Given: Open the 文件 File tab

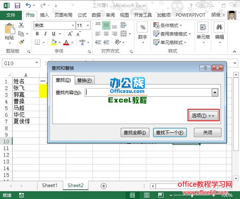Looking at the screenshot, I should (11, 15).
